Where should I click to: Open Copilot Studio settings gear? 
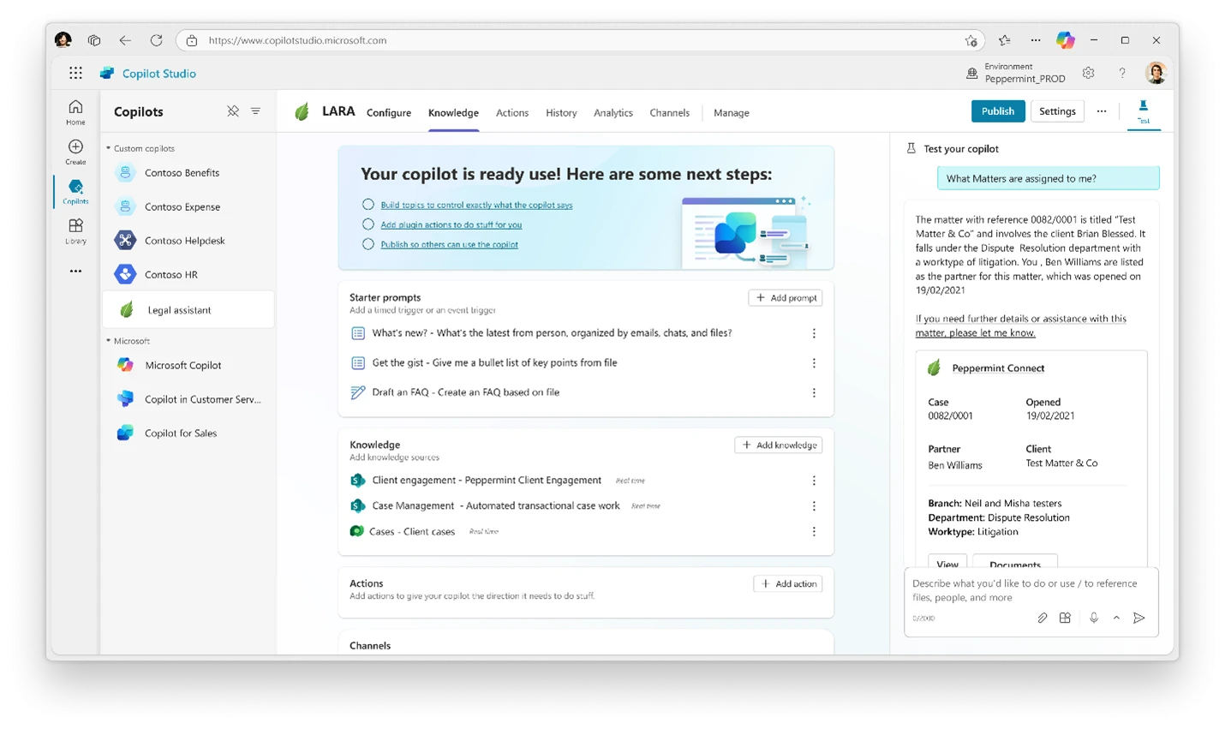1088,73
